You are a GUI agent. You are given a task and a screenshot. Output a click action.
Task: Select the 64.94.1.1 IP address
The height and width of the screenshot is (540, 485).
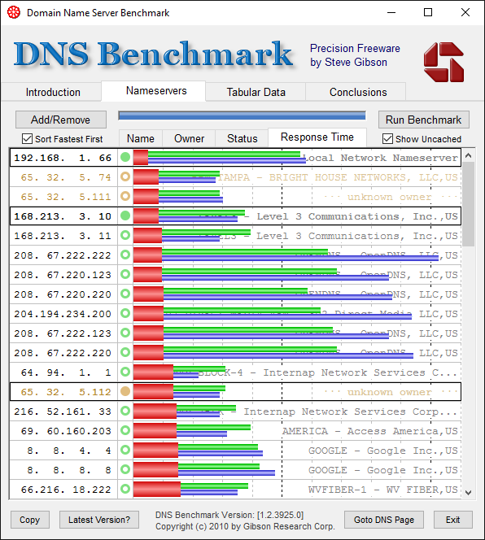(66, 372)
